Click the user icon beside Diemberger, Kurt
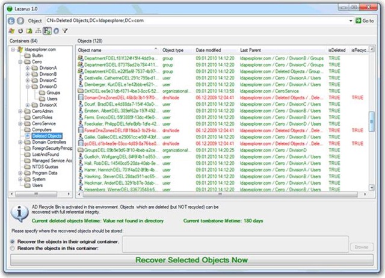The width and height of the screenshot is (385, 278). pos(80,84)
